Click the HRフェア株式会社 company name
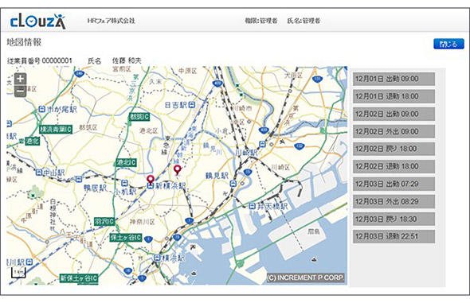Screen dimensions: 470x303 (x=112, y=21)
